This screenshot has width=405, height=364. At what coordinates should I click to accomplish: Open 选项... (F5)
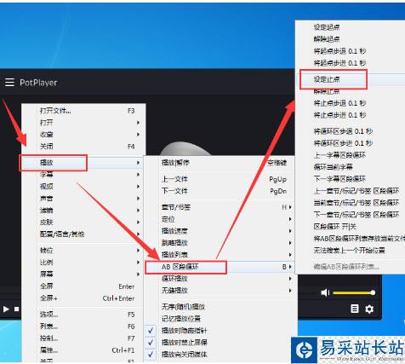pos(83,315)
